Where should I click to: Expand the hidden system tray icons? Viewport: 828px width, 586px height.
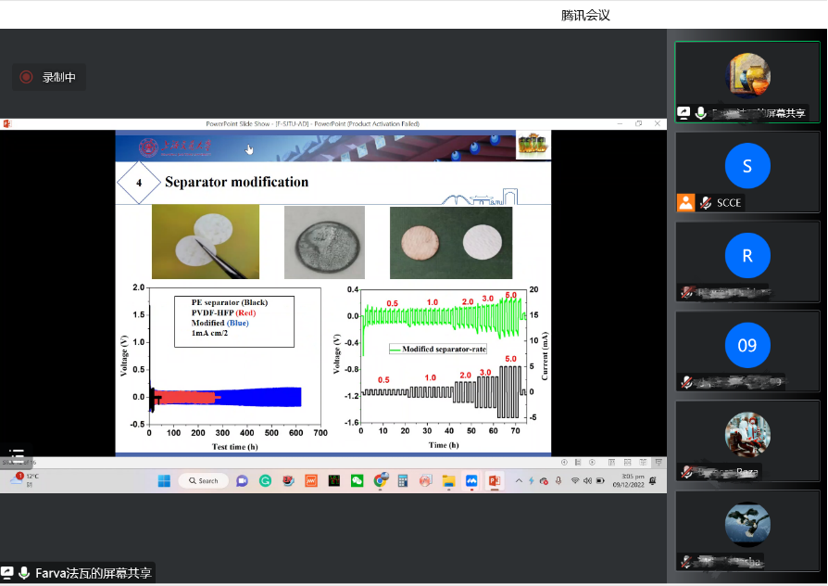click(x=519, y=480)
